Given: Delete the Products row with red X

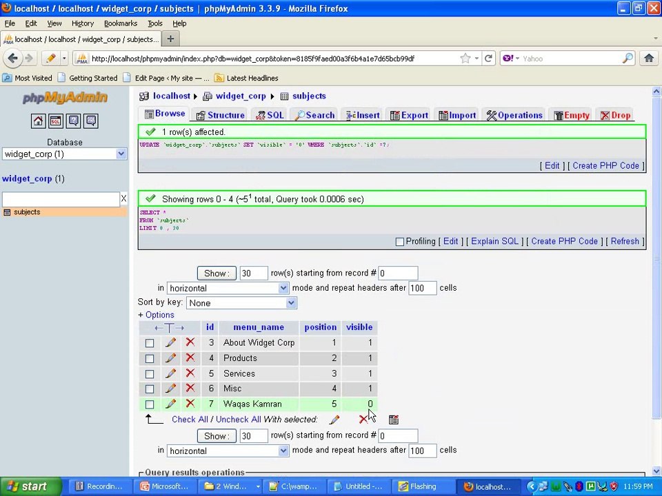Looking at the screenshot, I should coord(190,358).
